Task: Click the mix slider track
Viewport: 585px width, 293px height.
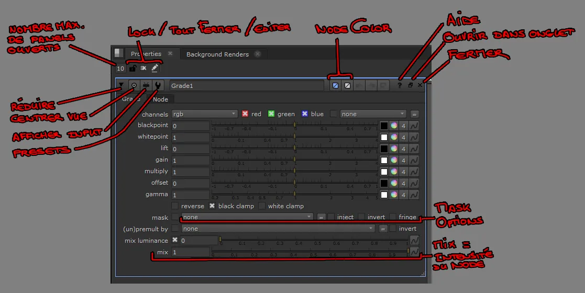Action: point(309,252)
